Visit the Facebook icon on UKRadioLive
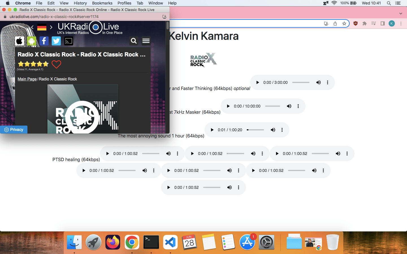This screenshot has width=407, height=254. (x=44, y=41)
